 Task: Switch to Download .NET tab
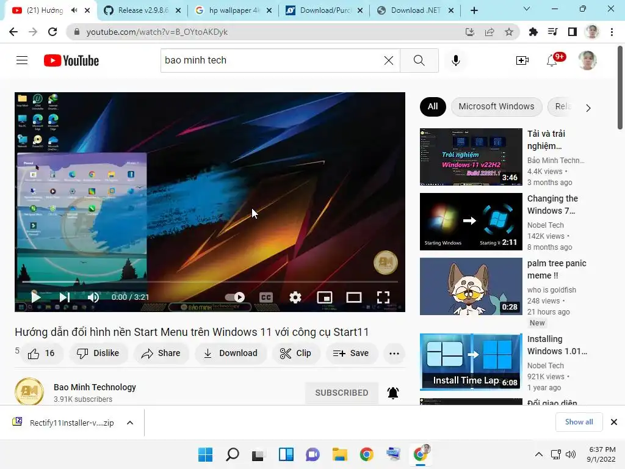[x=415, y=10]
